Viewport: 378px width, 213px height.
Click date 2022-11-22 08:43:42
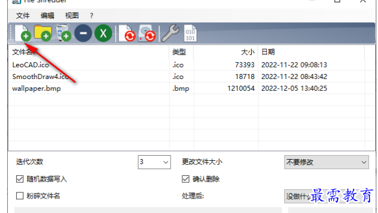(x=294, y=76)
